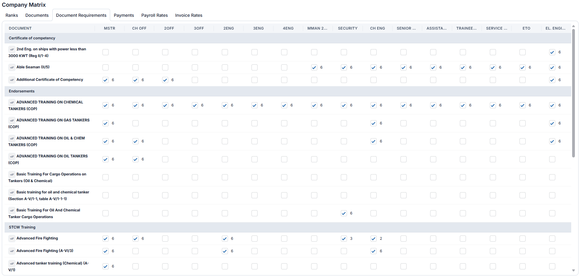Click the SECURITY column header

[348, 28]
